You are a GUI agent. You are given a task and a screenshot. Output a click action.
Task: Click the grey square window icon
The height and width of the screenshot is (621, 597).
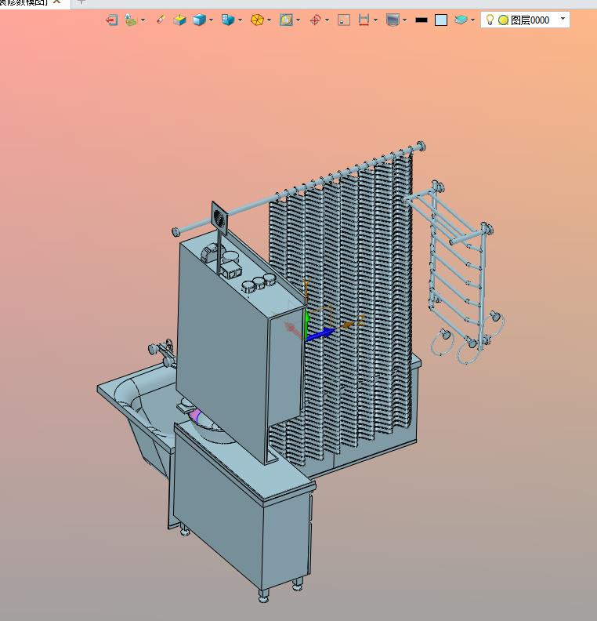coord(344,20)
